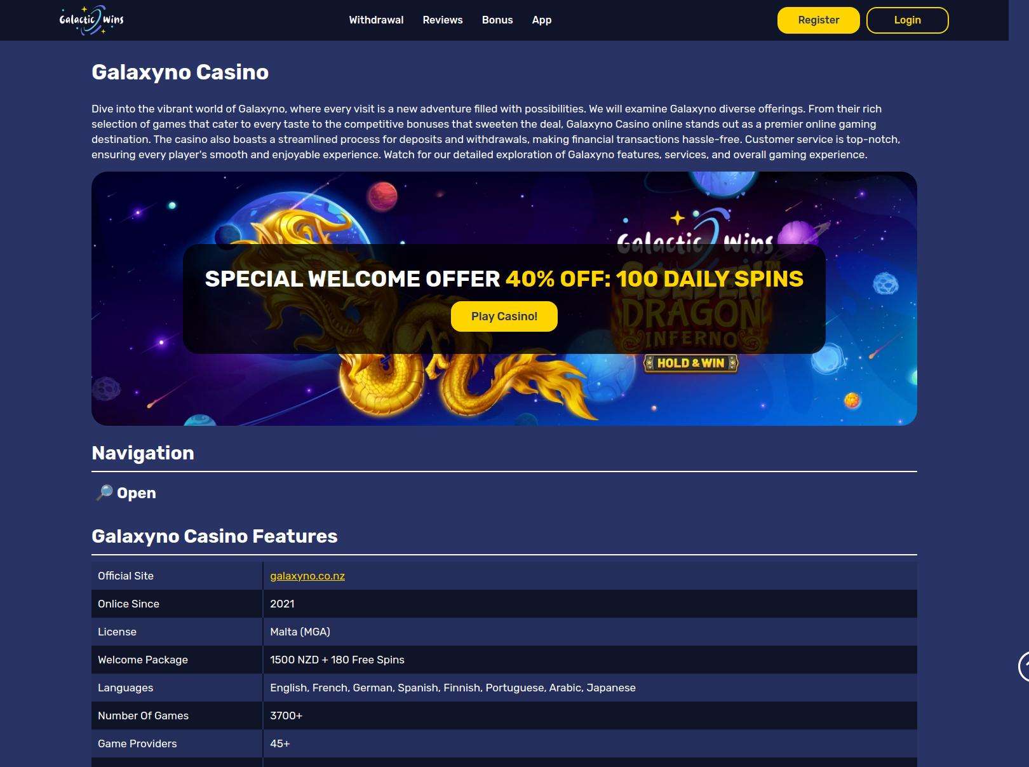Click the Languages table row
This screenshot has width=1029, height=767.
(x=177, y=688)
